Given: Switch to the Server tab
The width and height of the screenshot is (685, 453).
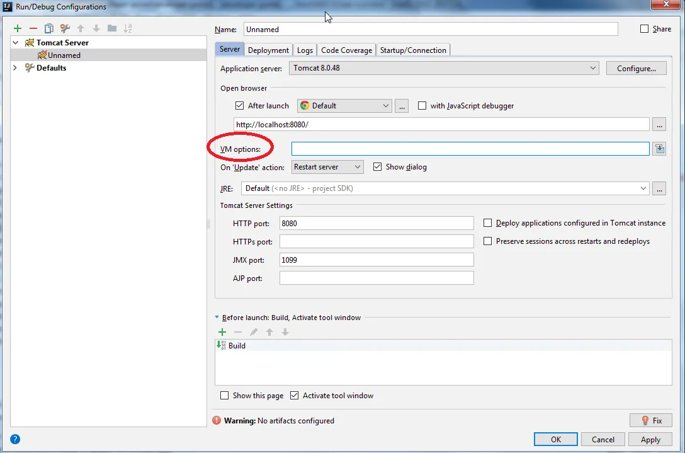Looking at the screenshot, I should (x=230, y=49).
